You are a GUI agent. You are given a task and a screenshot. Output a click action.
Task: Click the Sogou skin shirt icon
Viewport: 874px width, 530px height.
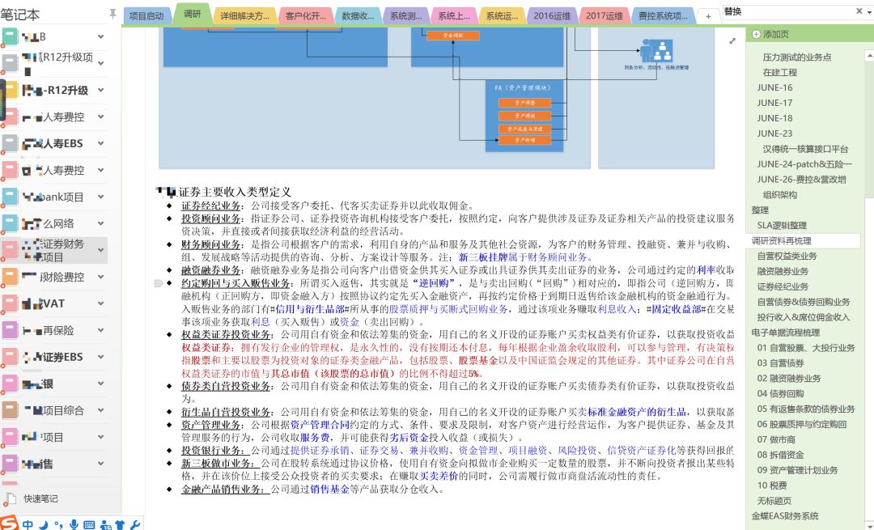click(120, 524)
